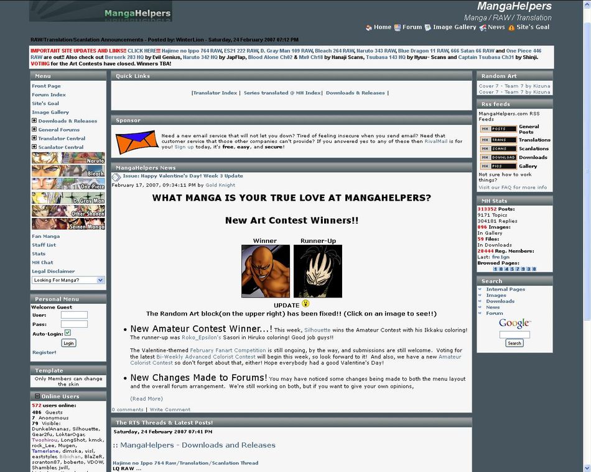Screen dimensions: 591x472
Task: Follow the Read More link
Action: coord(147,399)
